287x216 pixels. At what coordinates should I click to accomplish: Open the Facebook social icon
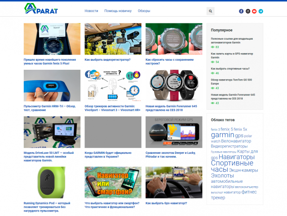[241, 11]
